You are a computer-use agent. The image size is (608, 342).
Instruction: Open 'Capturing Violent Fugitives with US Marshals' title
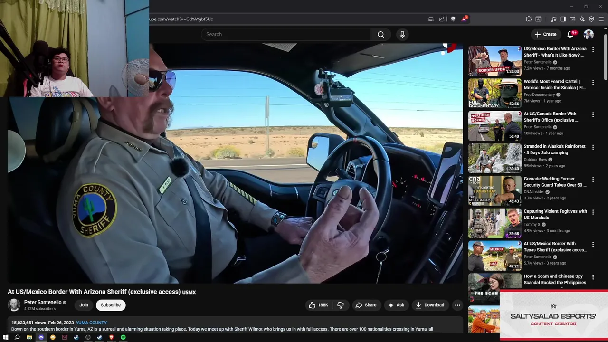coord(555,214)
